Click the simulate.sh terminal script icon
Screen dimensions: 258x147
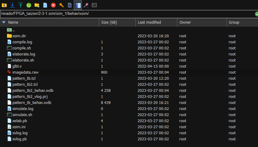pos(9,115)
